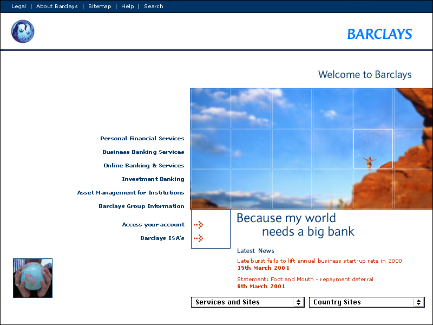Click the 6th March 2001 date

261,287
